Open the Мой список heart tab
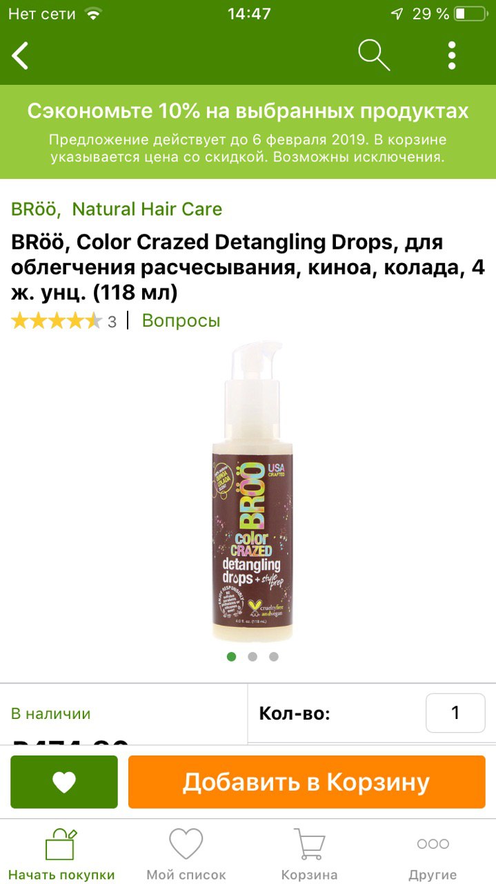This screenshot has width=496, height=884. [186, 854]
